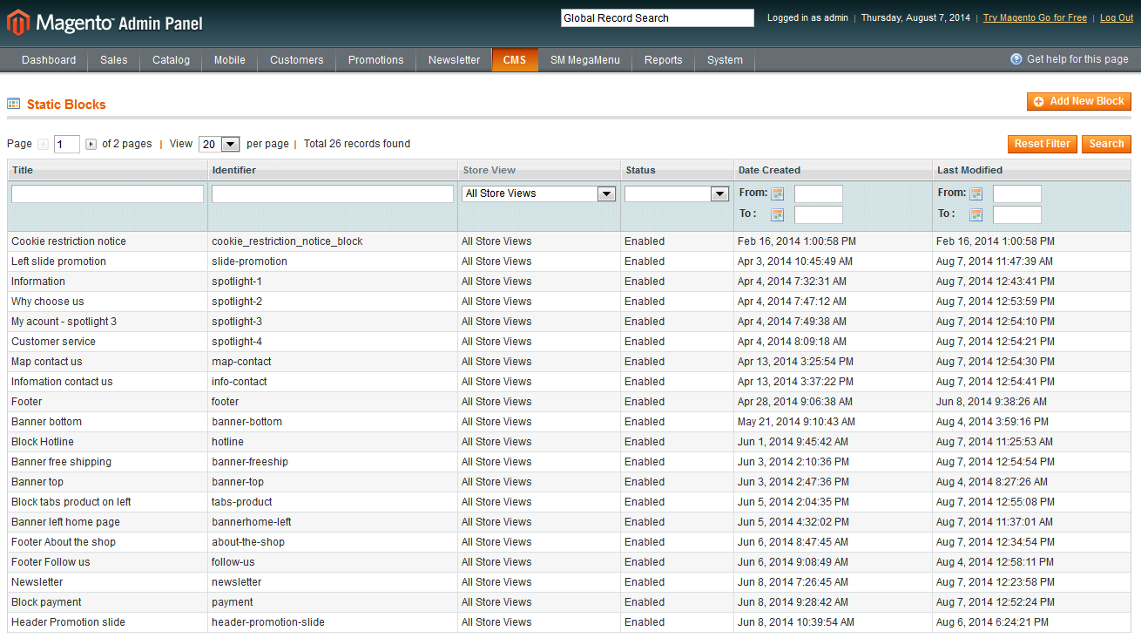Click the follow-us identifier cell

click(333, 562)
